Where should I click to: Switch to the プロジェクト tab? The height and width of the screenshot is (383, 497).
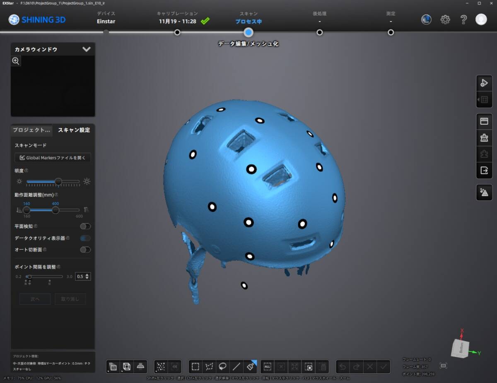31,130
